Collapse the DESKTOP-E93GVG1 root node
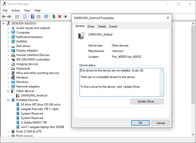 [3, 23]
